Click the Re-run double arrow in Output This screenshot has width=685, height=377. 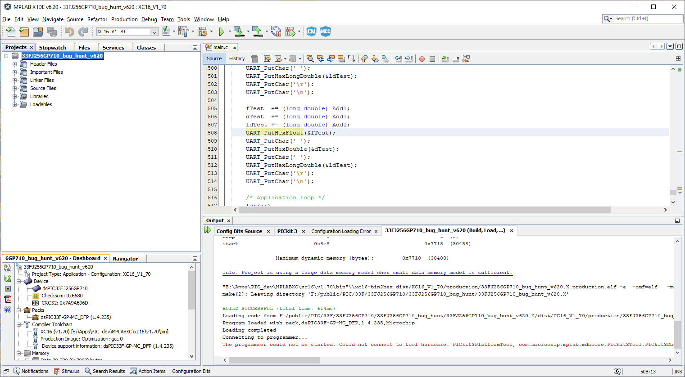click(208, 230)
